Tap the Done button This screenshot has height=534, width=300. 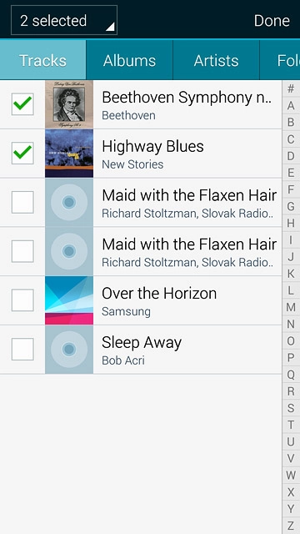[x=272, y=20]
